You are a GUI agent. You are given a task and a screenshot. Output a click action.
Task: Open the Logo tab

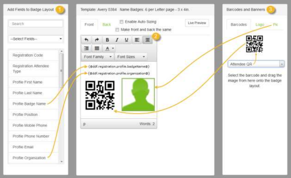[x=260, y=25]
